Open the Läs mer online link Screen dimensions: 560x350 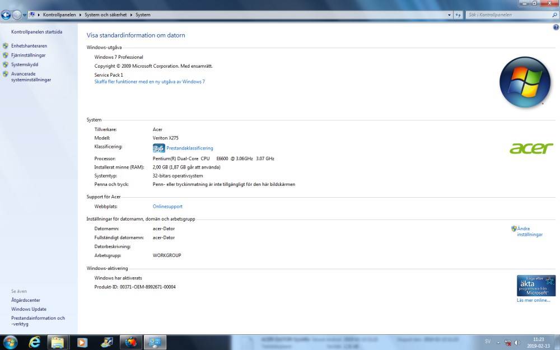(x=533, y=300)
